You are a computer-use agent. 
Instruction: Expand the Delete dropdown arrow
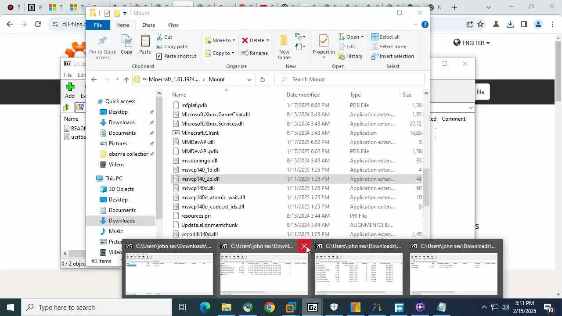tap(267, 40)
